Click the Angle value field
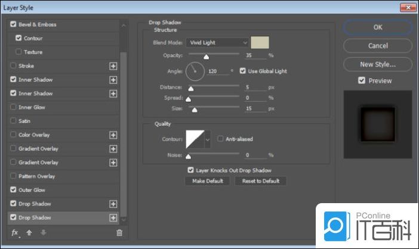The image size is (419, 249). point(218,71)
